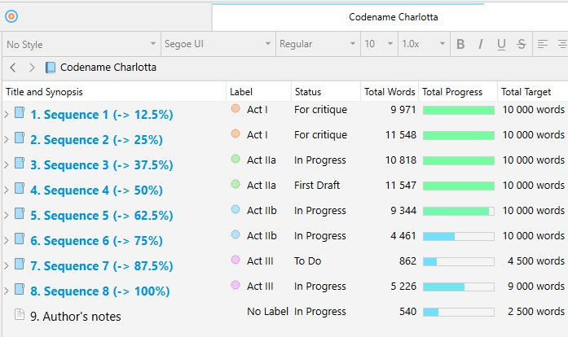Click the folder icon of Sequence 1
Viewport: 568px width, 337px height.
coord(20,112)
